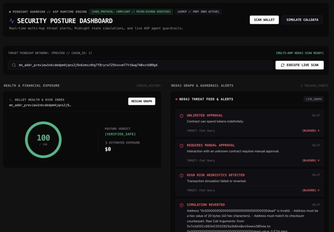The width and height of the screenshot is (334, 232).
Task: Run the Execute Live Scan button
Action: pos(300,65)
